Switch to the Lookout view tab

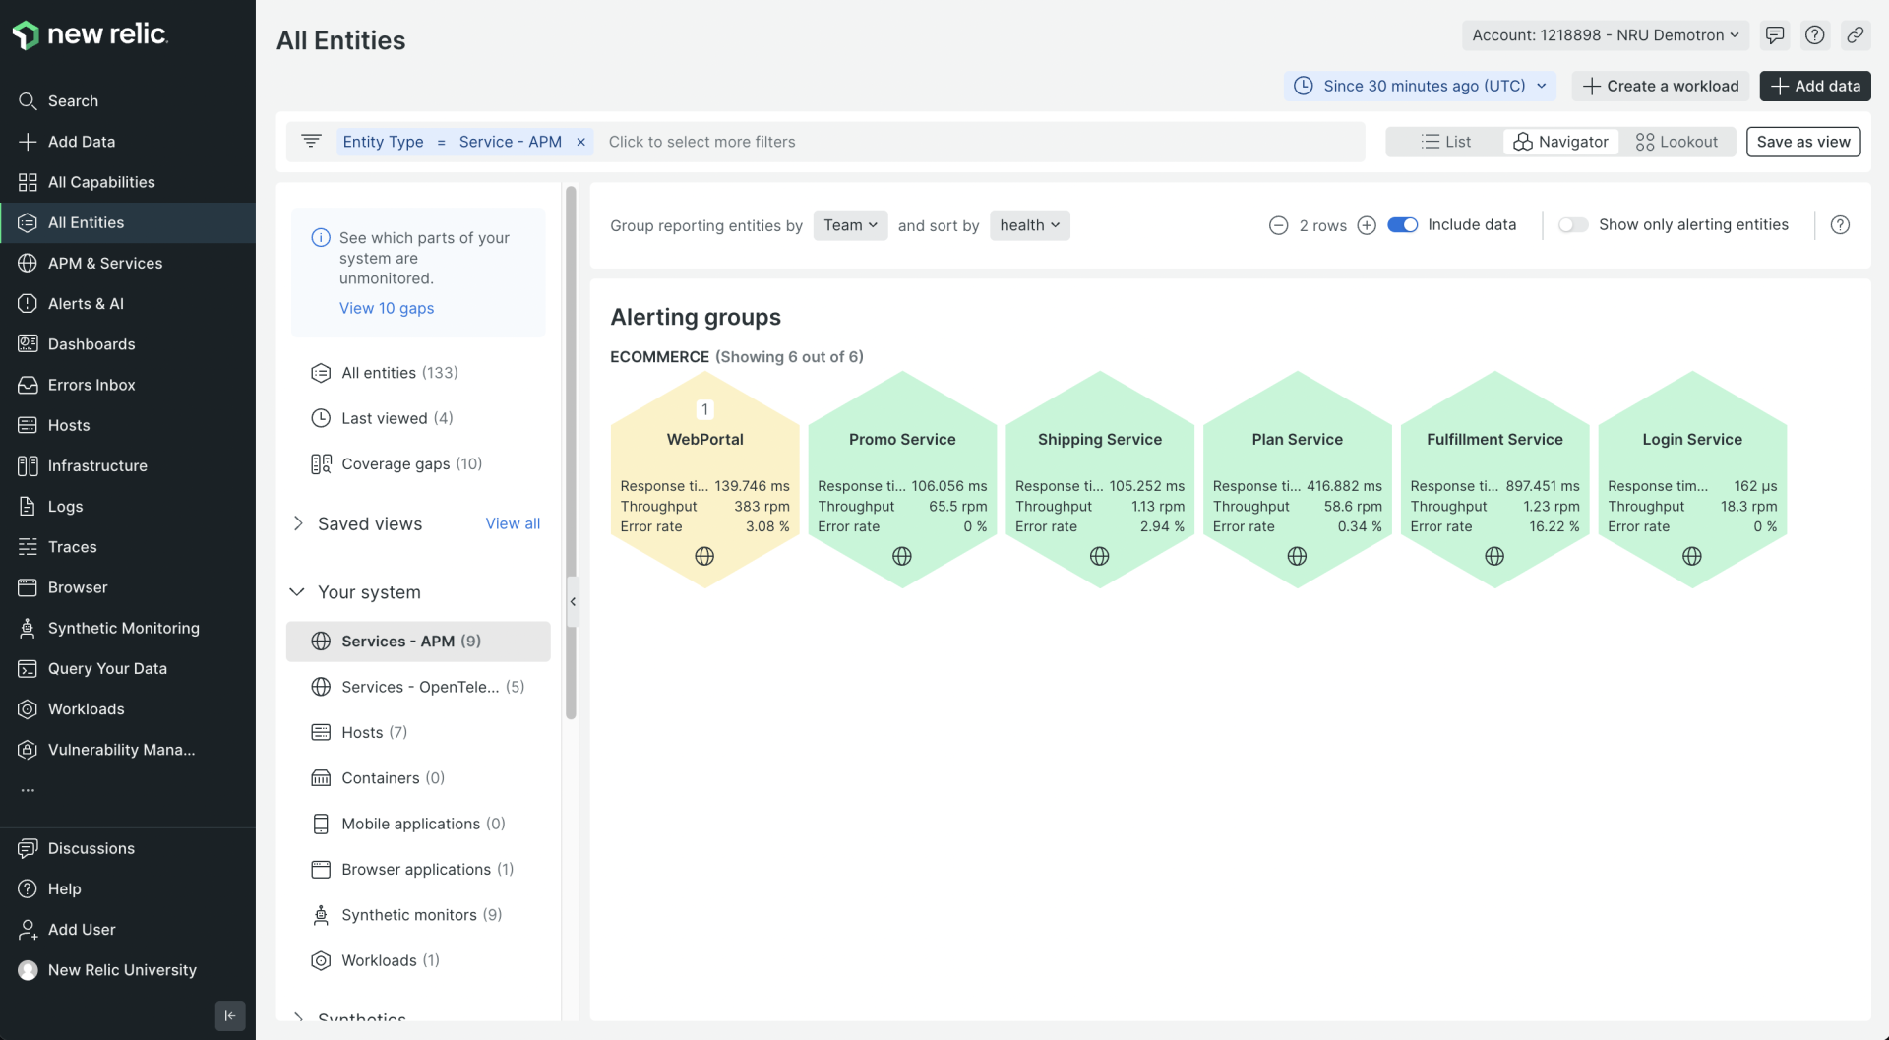[x=1676, y=141]
